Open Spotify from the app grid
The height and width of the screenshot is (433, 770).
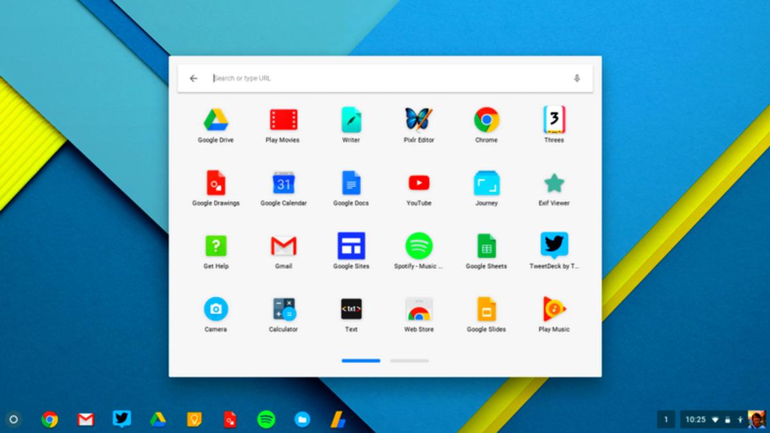point(418,246)
